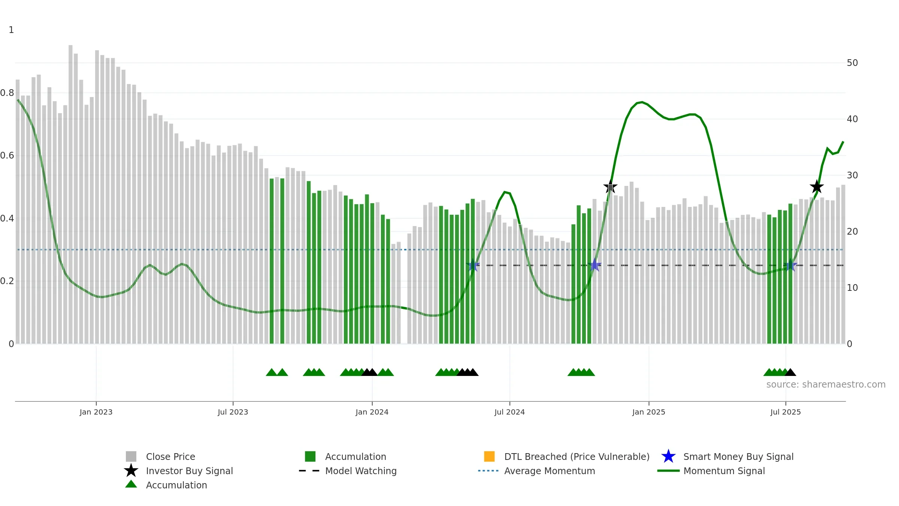Click the black investor buy star after Jul 2025
This screenshot has width=899, height=506.
(x=817, y=187)
